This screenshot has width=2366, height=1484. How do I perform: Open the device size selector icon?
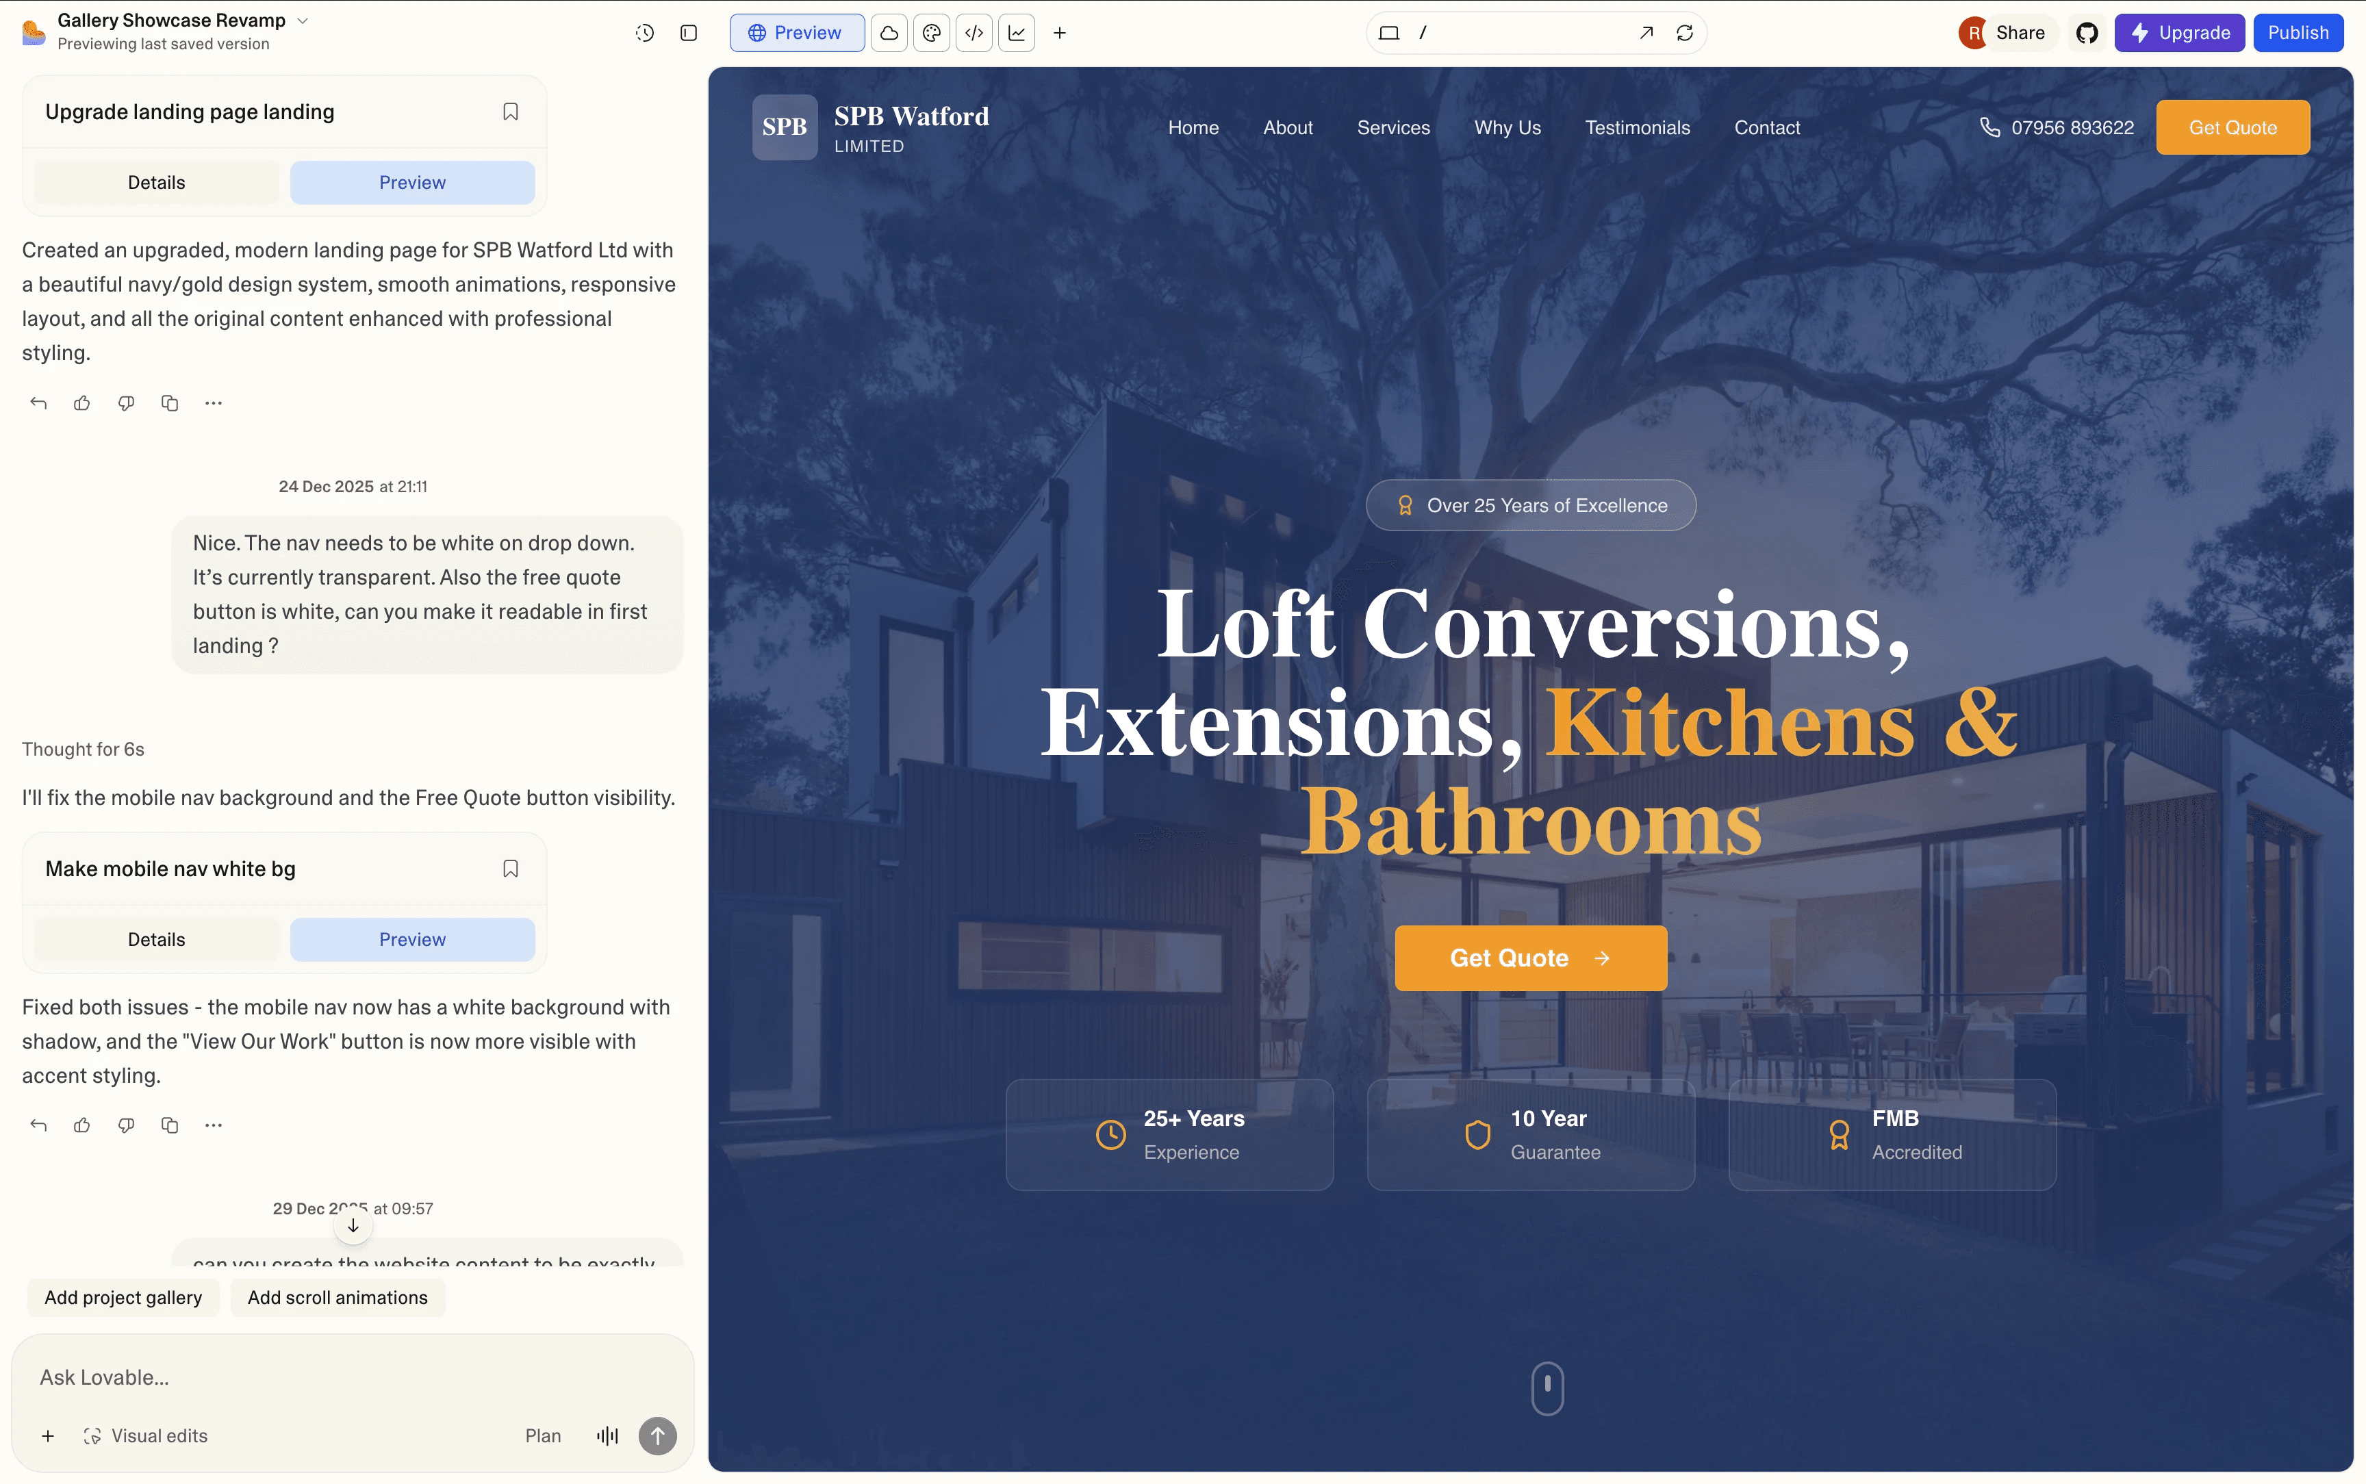coord(1388,32)
